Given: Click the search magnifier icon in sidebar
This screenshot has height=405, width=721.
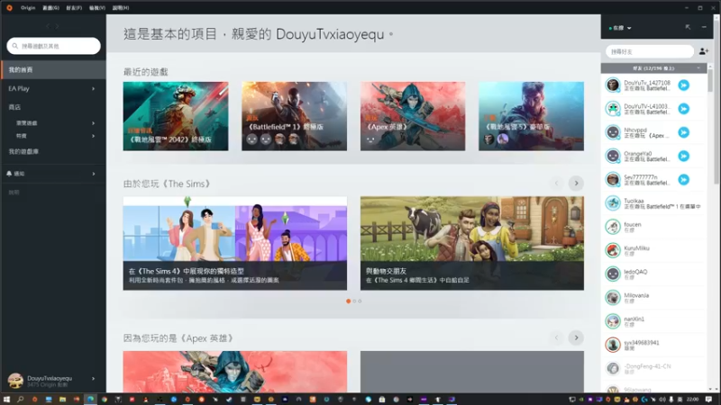Looking at the screenshot, I should 15,46.
